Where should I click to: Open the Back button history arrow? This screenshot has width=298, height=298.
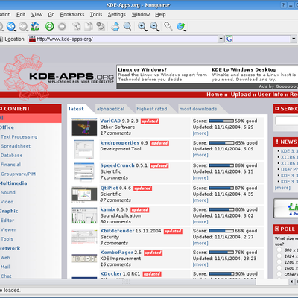click(16, 31)
